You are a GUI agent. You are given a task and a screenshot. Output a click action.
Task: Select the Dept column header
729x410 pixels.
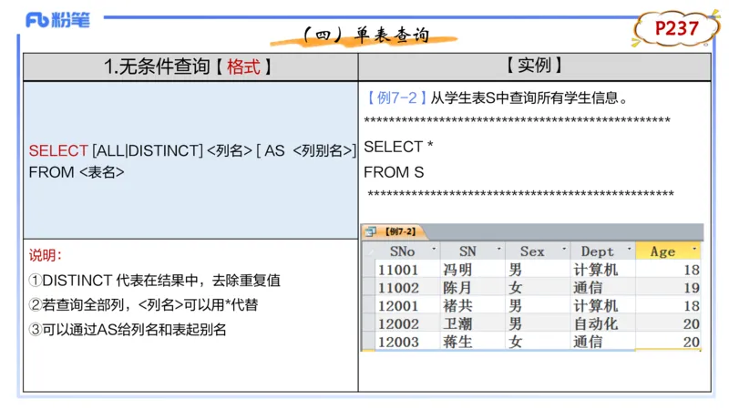603,251
